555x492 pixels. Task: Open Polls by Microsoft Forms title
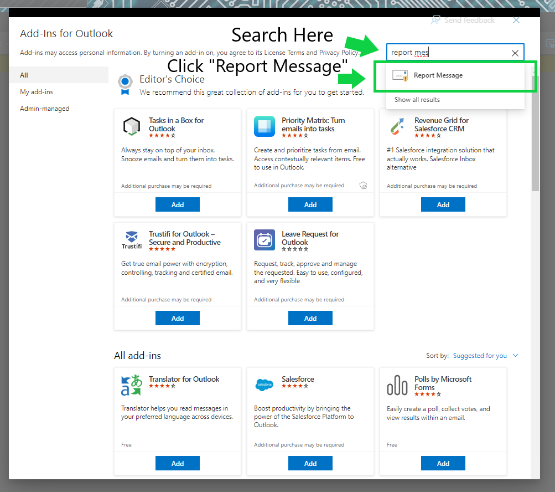(x=443, y=383)
